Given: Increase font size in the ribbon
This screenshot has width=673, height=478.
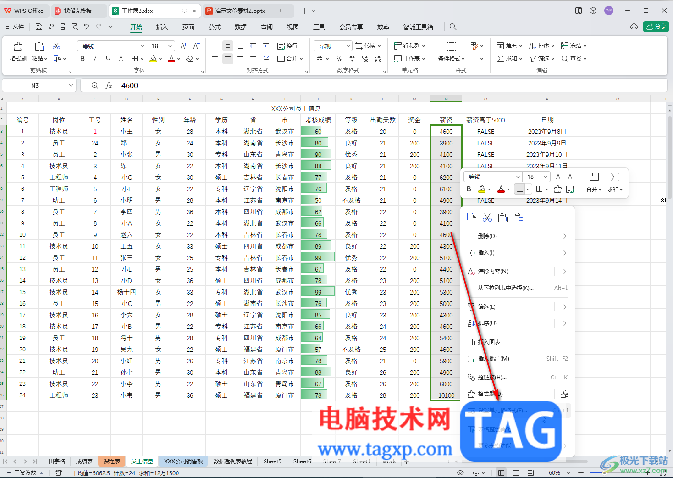Looking at the screenshot, I should (x=183, y=46).
